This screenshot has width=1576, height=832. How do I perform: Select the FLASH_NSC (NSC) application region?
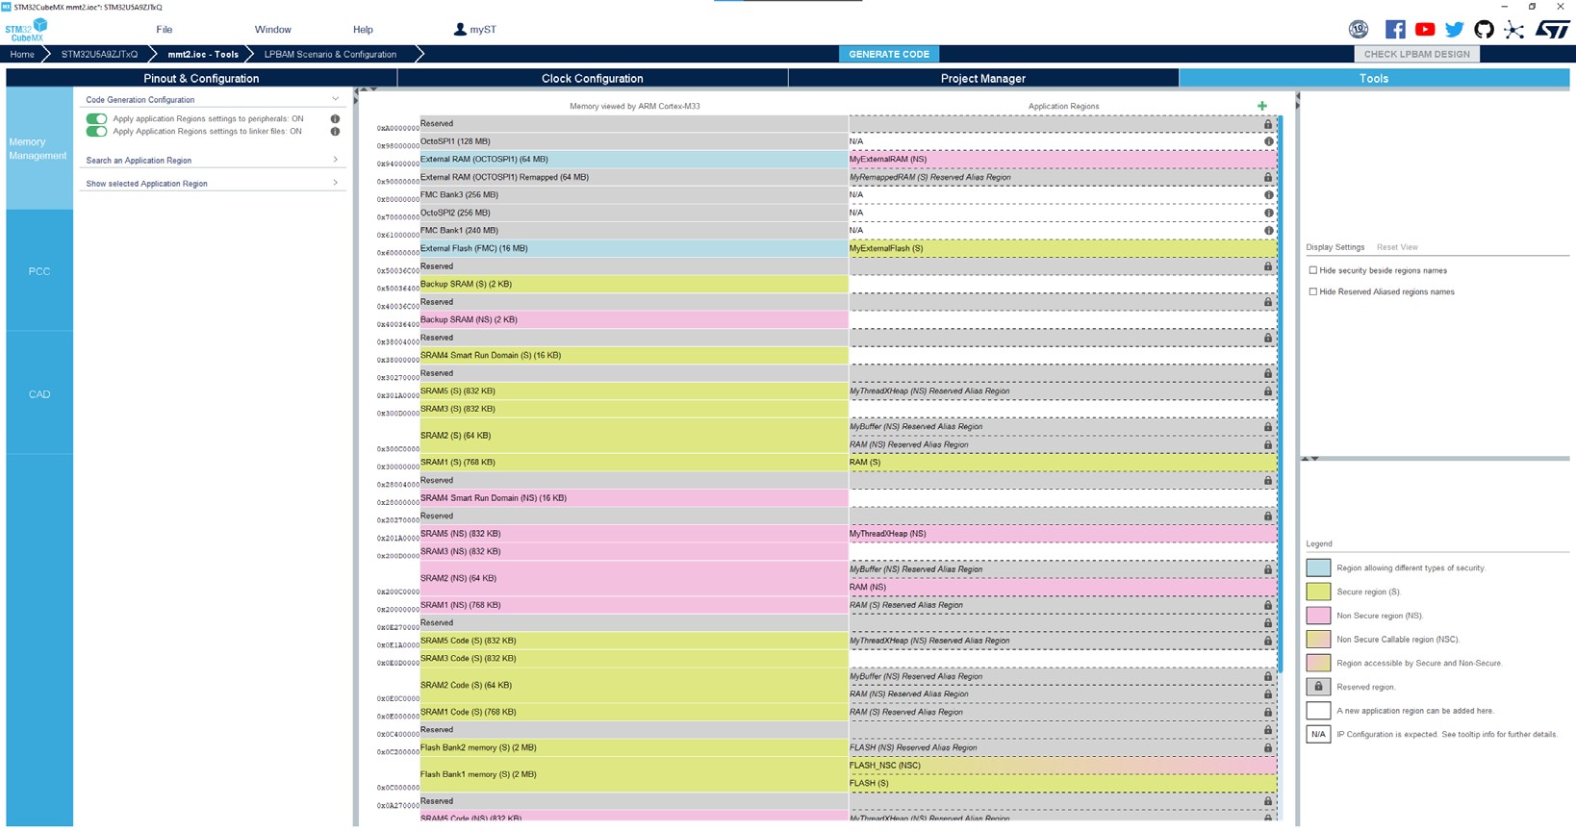coord(1062,766)
